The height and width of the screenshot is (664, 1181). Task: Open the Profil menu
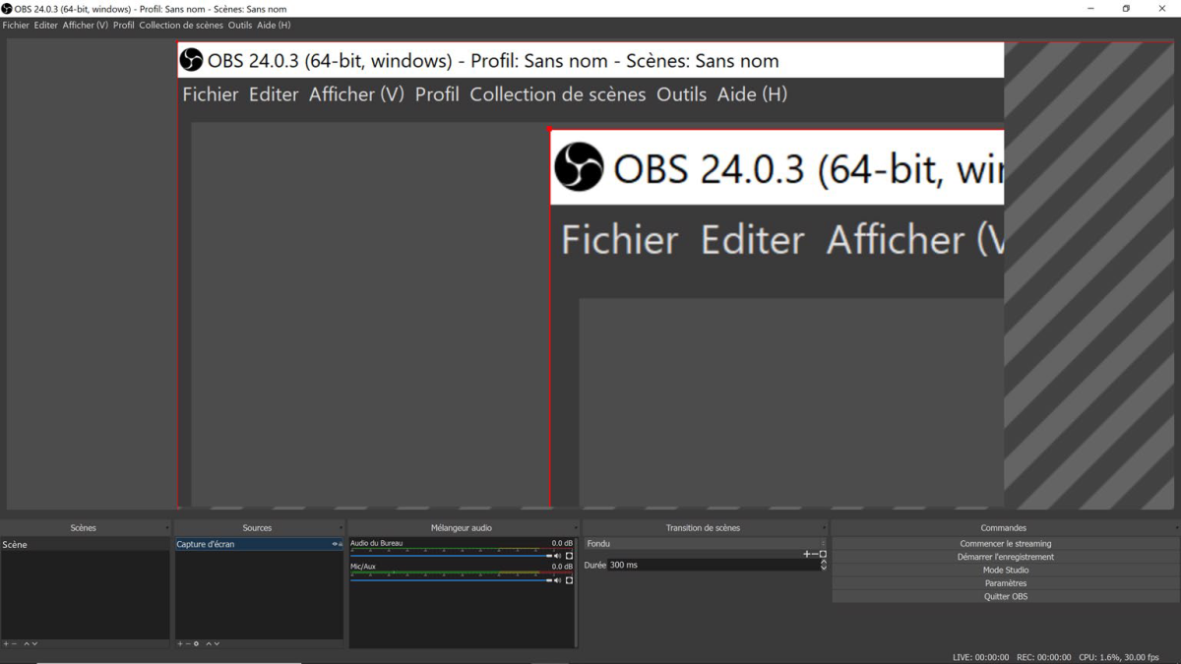pos(124,26)
